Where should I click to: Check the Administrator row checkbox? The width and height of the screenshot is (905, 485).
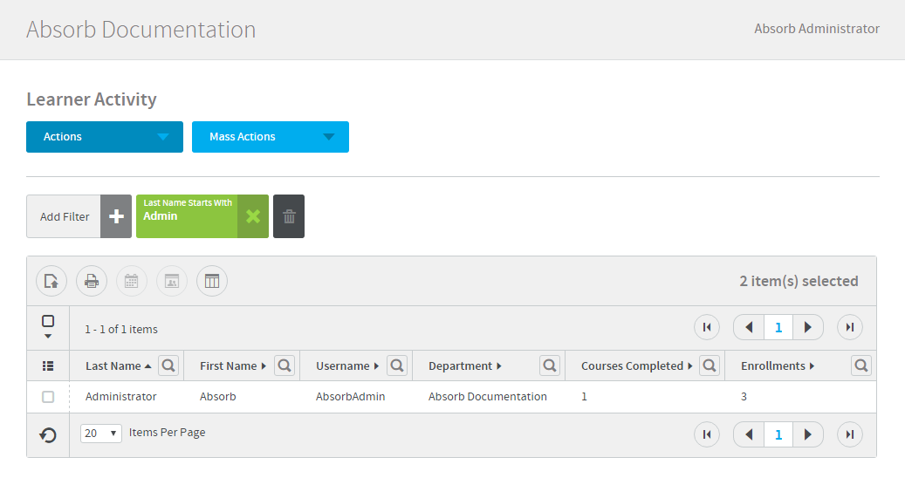(x=48, y=397)
